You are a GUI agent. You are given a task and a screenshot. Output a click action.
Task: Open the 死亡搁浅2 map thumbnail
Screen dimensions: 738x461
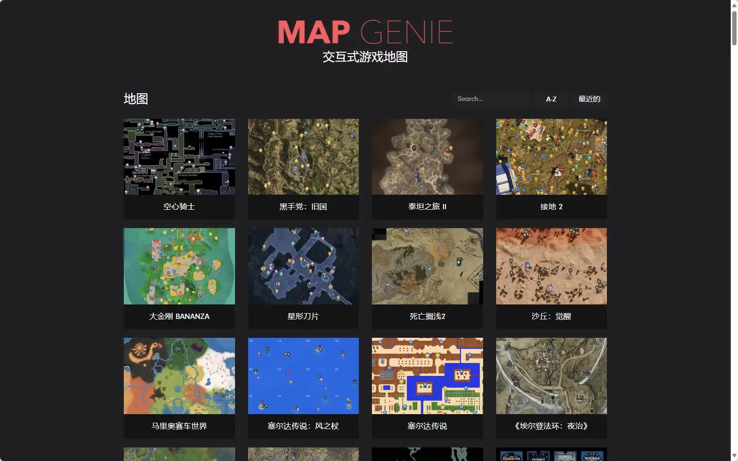click(427, 266)
